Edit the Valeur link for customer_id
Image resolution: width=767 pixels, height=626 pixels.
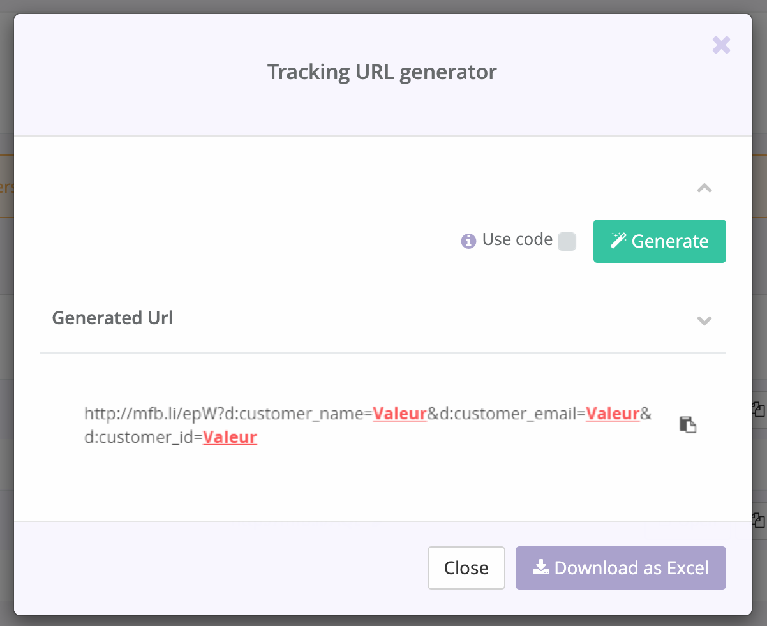coord(230,437)
